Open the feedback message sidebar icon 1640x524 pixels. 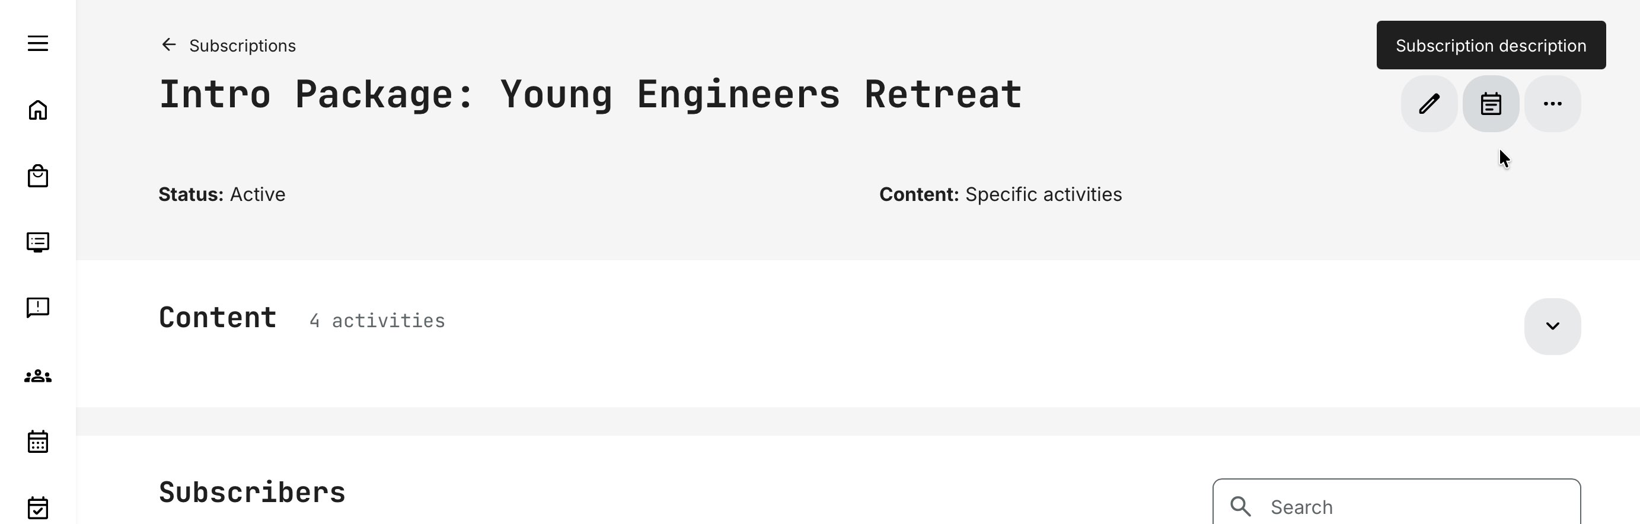38,308
